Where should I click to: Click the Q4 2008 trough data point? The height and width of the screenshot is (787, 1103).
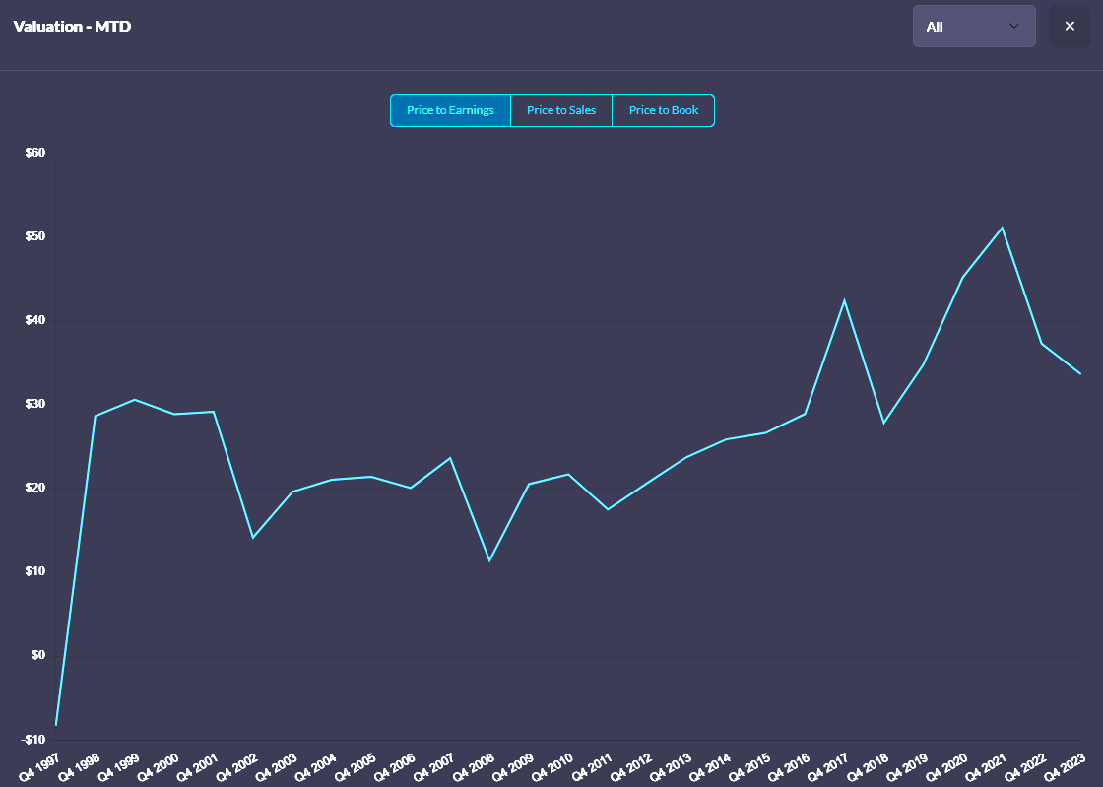489,561
